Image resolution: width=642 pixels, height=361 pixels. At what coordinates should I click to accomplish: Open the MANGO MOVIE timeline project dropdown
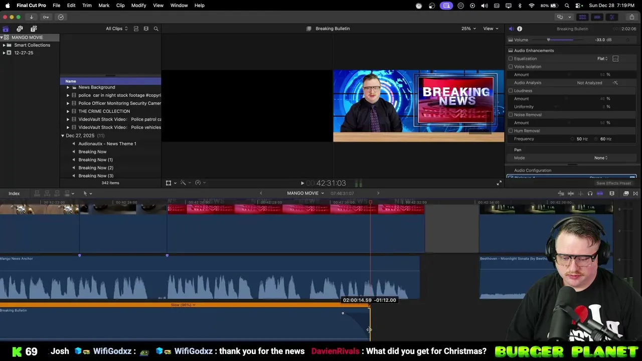(x=305, y=194)
